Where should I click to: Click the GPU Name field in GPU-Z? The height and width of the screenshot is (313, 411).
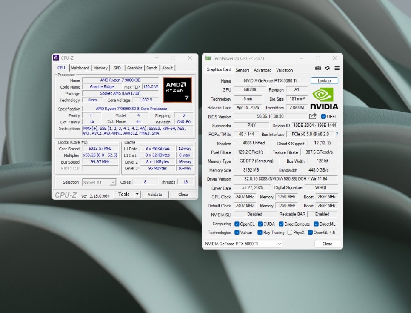click(x=270, y=81)
